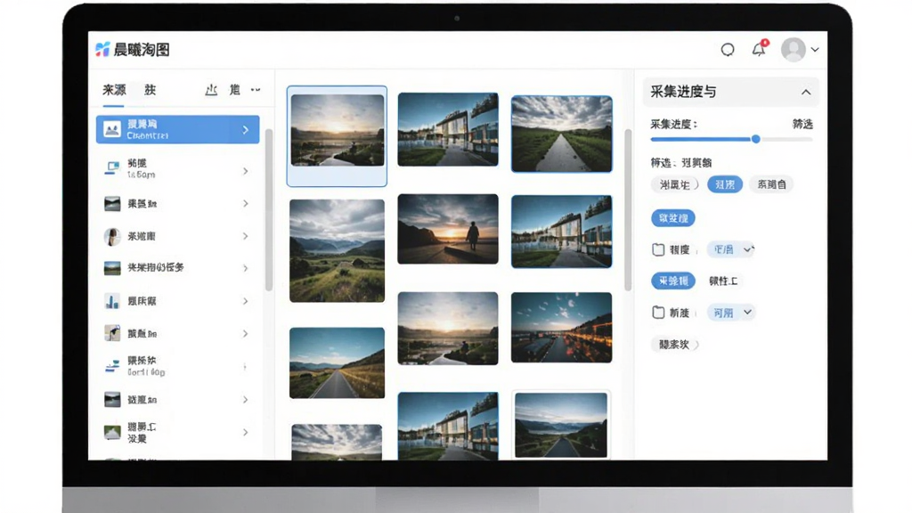This screenshot has width=912, height=513.
Task: Click the unfilled end of 采集进度 slider track
Action: point(787,139)
